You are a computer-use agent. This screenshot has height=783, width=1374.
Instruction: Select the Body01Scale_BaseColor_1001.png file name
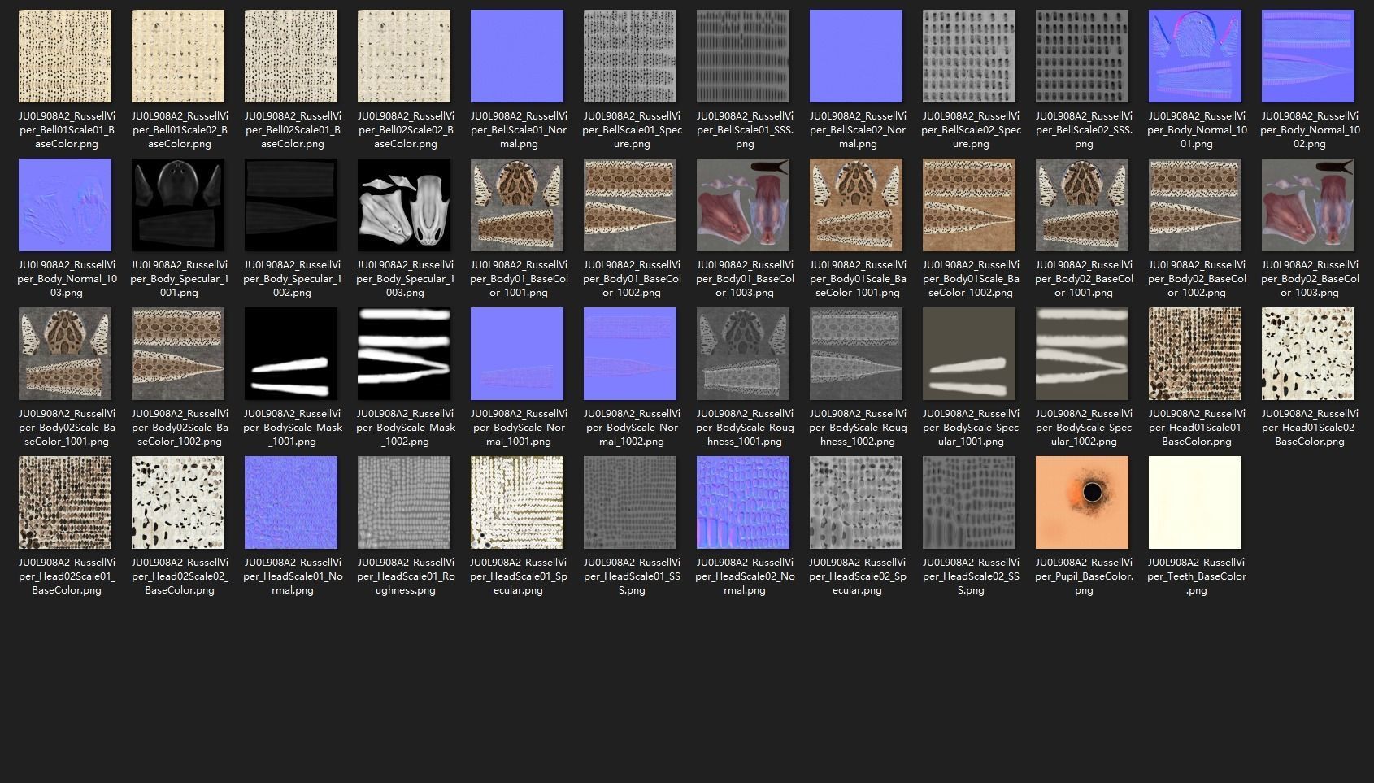(x=856, y=279)
